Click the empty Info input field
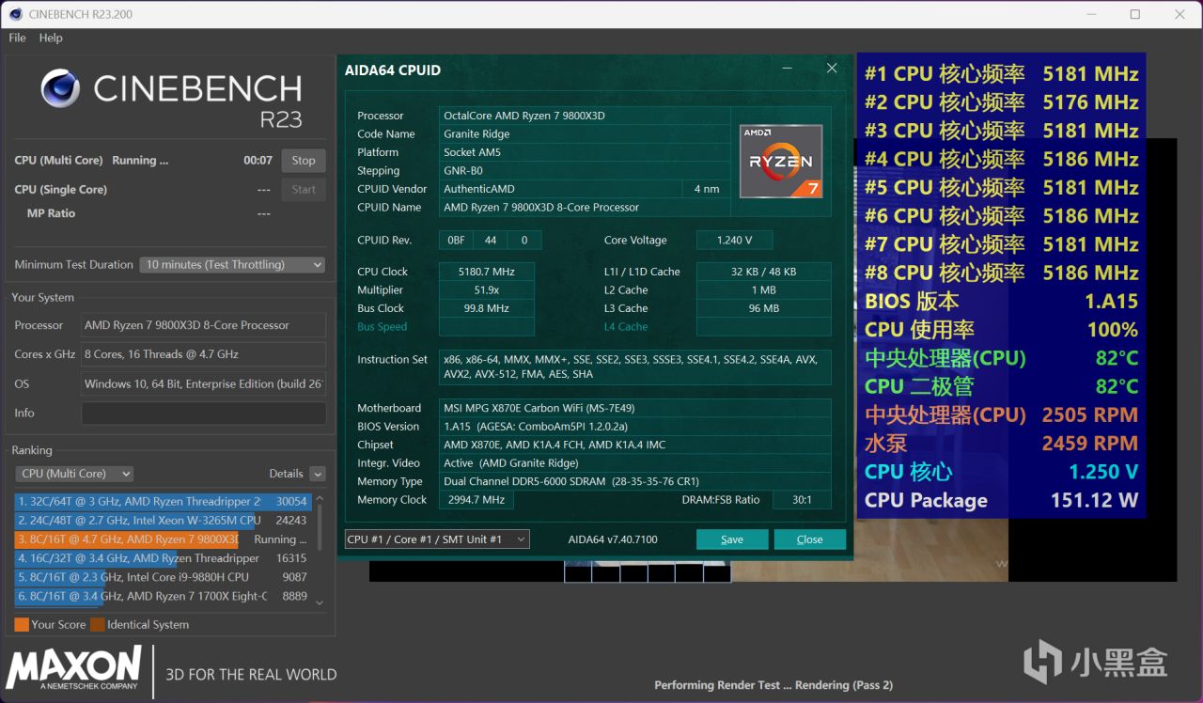Screen dimensions: 1203x703 tap(203, 414)
